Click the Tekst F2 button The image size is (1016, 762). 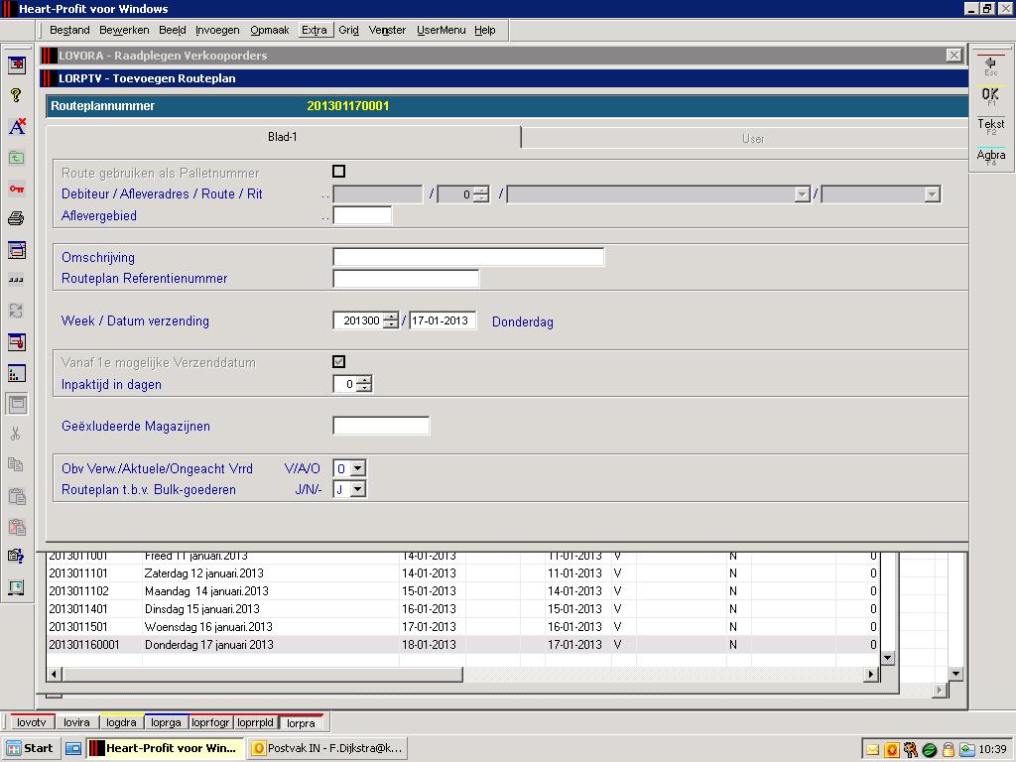pos(991,126)
